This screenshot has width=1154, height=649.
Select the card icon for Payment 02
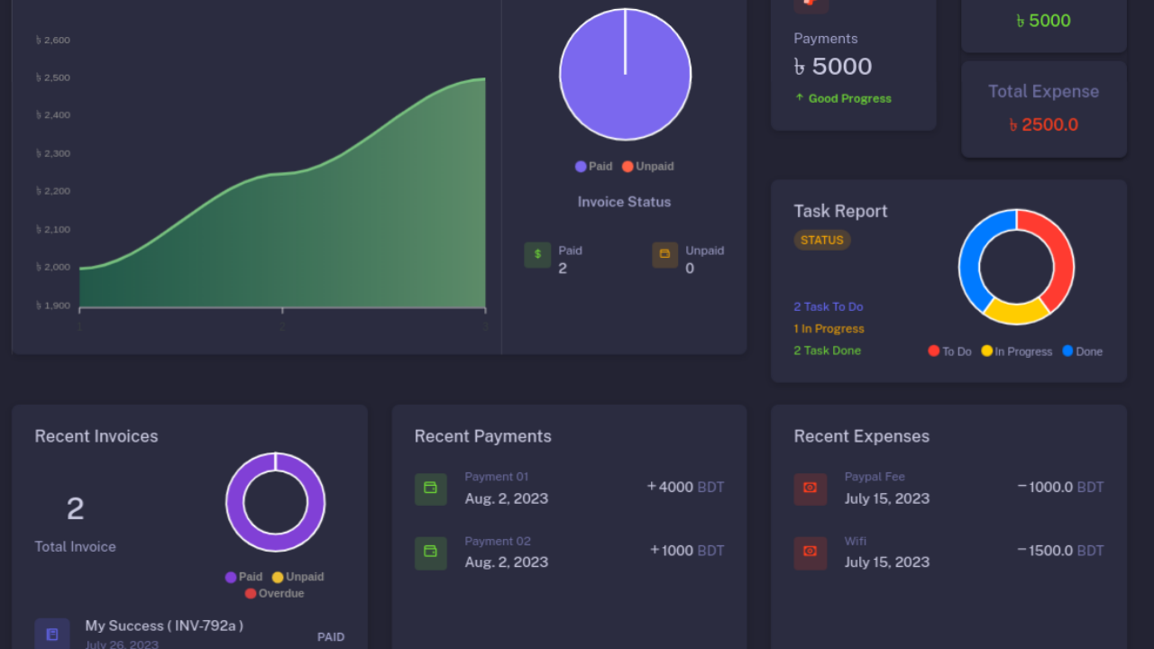tap(431, 553)
